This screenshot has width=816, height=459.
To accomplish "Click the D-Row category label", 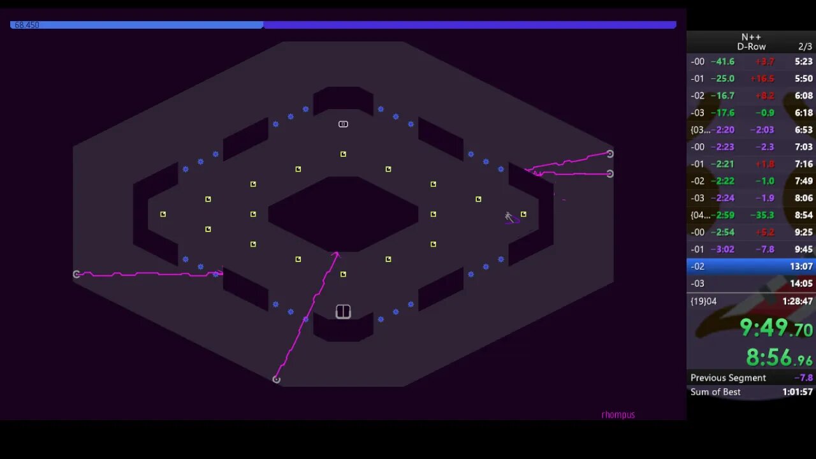I will (752, 47).
